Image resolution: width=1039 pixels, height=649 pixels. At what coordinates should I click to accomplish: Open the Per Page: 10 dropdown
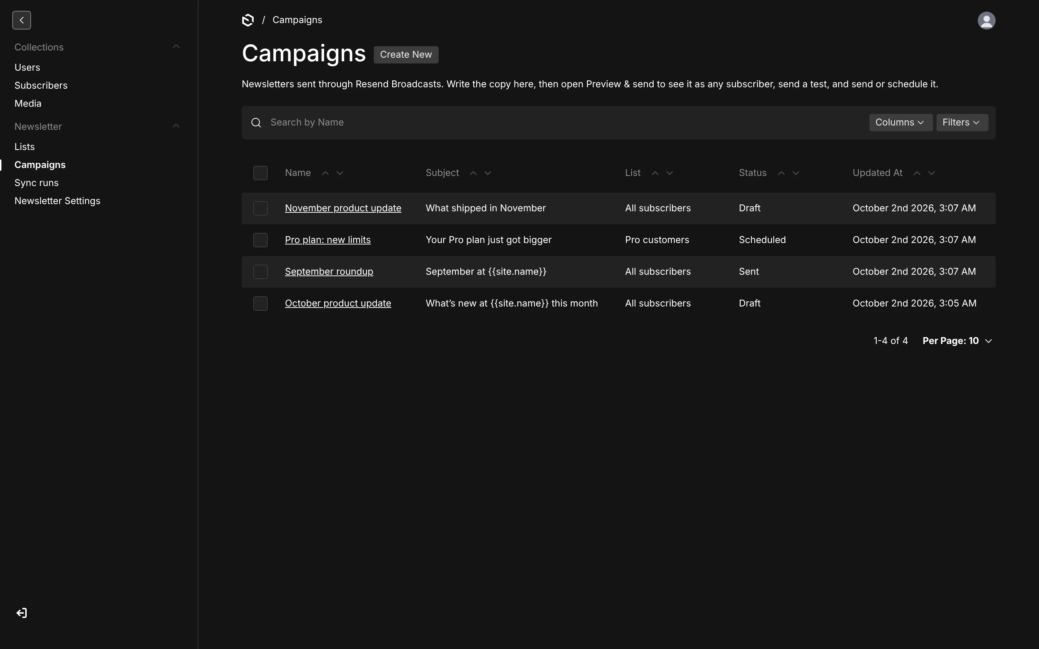[x=957, y=341]
